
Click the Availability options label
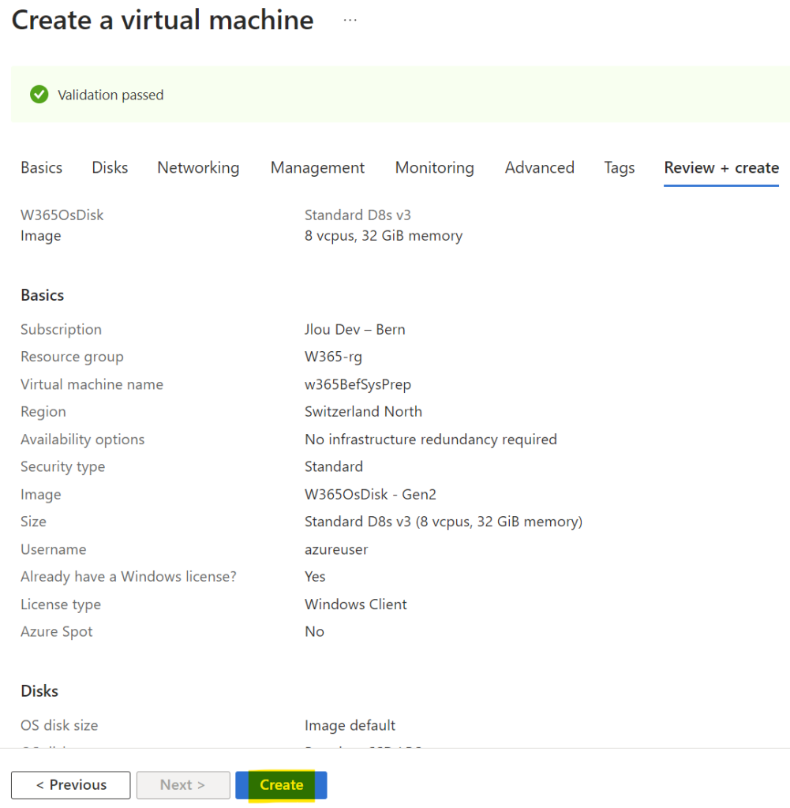point(82,440)
